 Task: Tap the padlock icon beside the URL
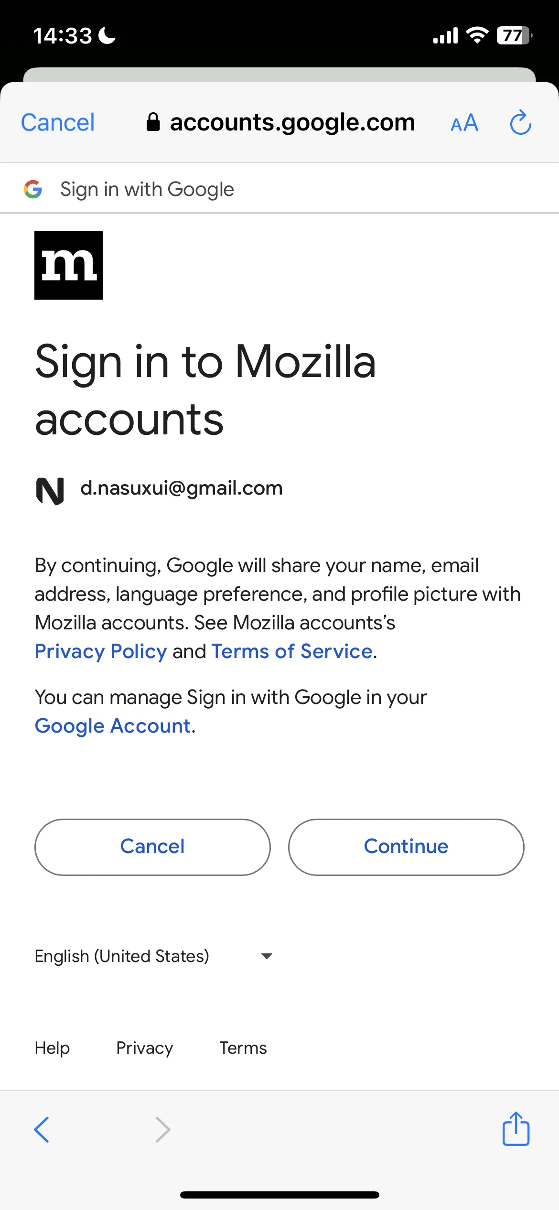tap(153, 122)
